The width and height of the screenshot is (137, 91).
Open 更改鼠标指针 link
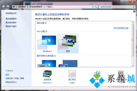[11, 23]
